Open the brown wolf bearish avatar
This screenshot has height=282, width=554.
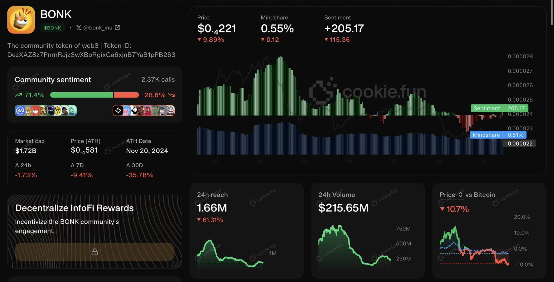[141, 110]
